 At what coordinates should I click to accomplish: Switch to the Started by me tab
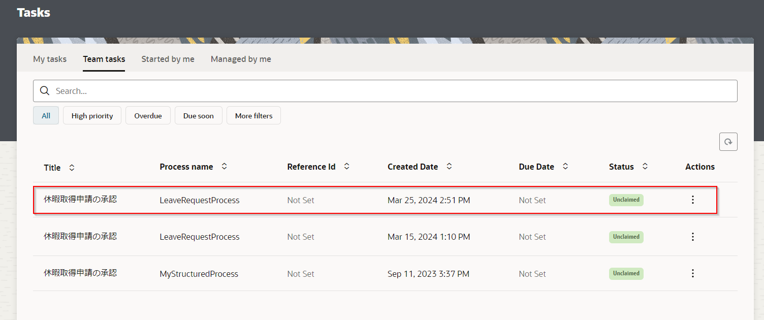click(168, 59)
